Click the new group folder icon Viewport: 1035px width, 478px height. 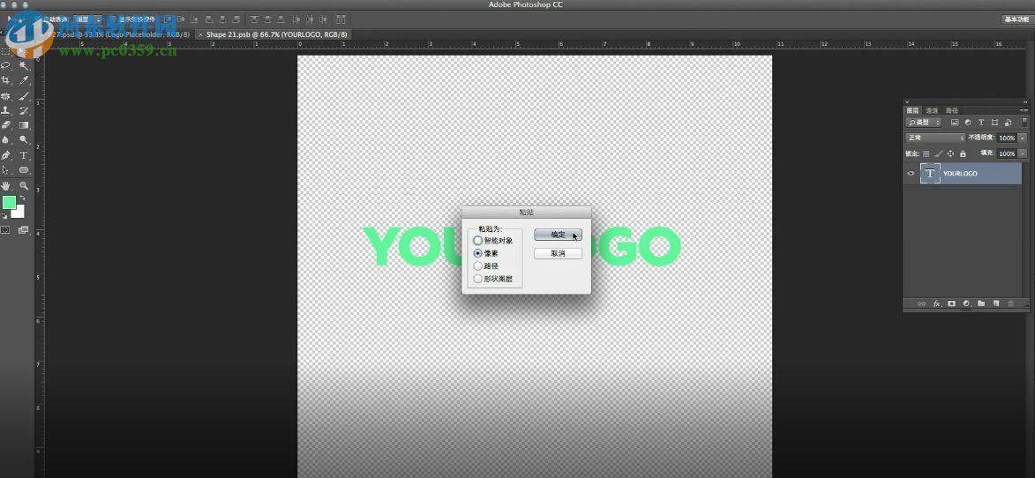pyautogui.click(x=981, y=303)
